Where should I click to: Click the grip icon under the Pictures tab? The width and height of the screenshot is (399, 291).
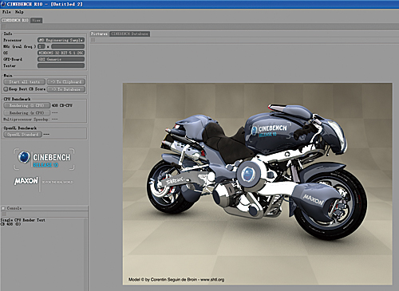click(93, 40)
